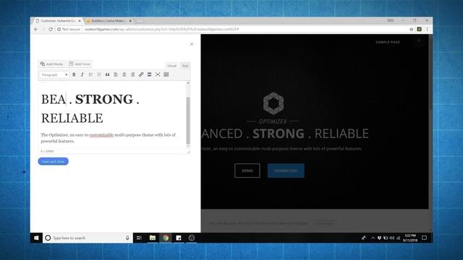Click the address bar URL
Viewport: 463px width, 260px height.
coord(161,29)
